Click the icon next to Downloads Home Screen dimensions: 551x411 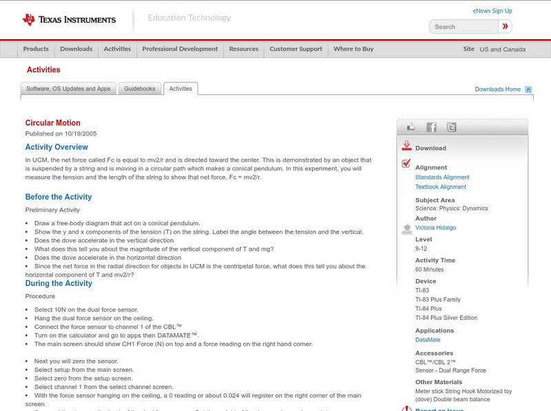(x=527, y=89)
